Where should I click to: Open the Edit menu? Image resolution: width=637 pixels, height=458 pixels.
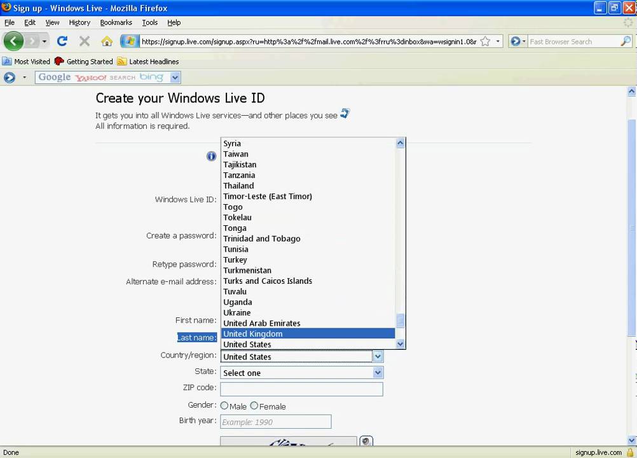tap(30, 22)
